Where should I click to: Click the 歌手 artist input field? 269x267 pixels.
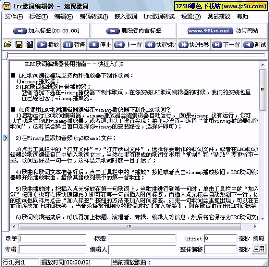(53, 238)
